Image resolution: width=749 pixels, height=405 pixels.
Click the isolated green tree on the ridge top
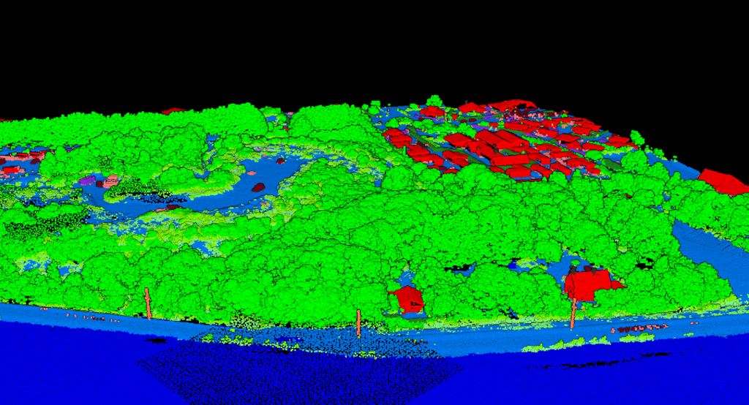pyautogui.click(x=435, y=100)
